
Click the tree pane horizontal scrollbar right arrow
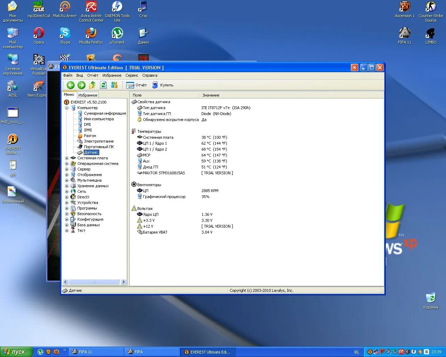pyautogui.click(x=123, y=282)
